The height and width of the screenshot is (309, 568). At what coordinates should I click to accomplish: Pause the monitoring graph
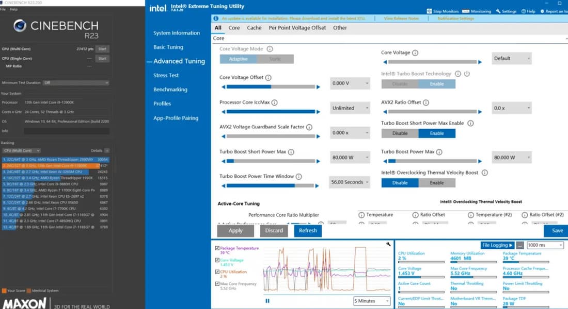point(267,301)
